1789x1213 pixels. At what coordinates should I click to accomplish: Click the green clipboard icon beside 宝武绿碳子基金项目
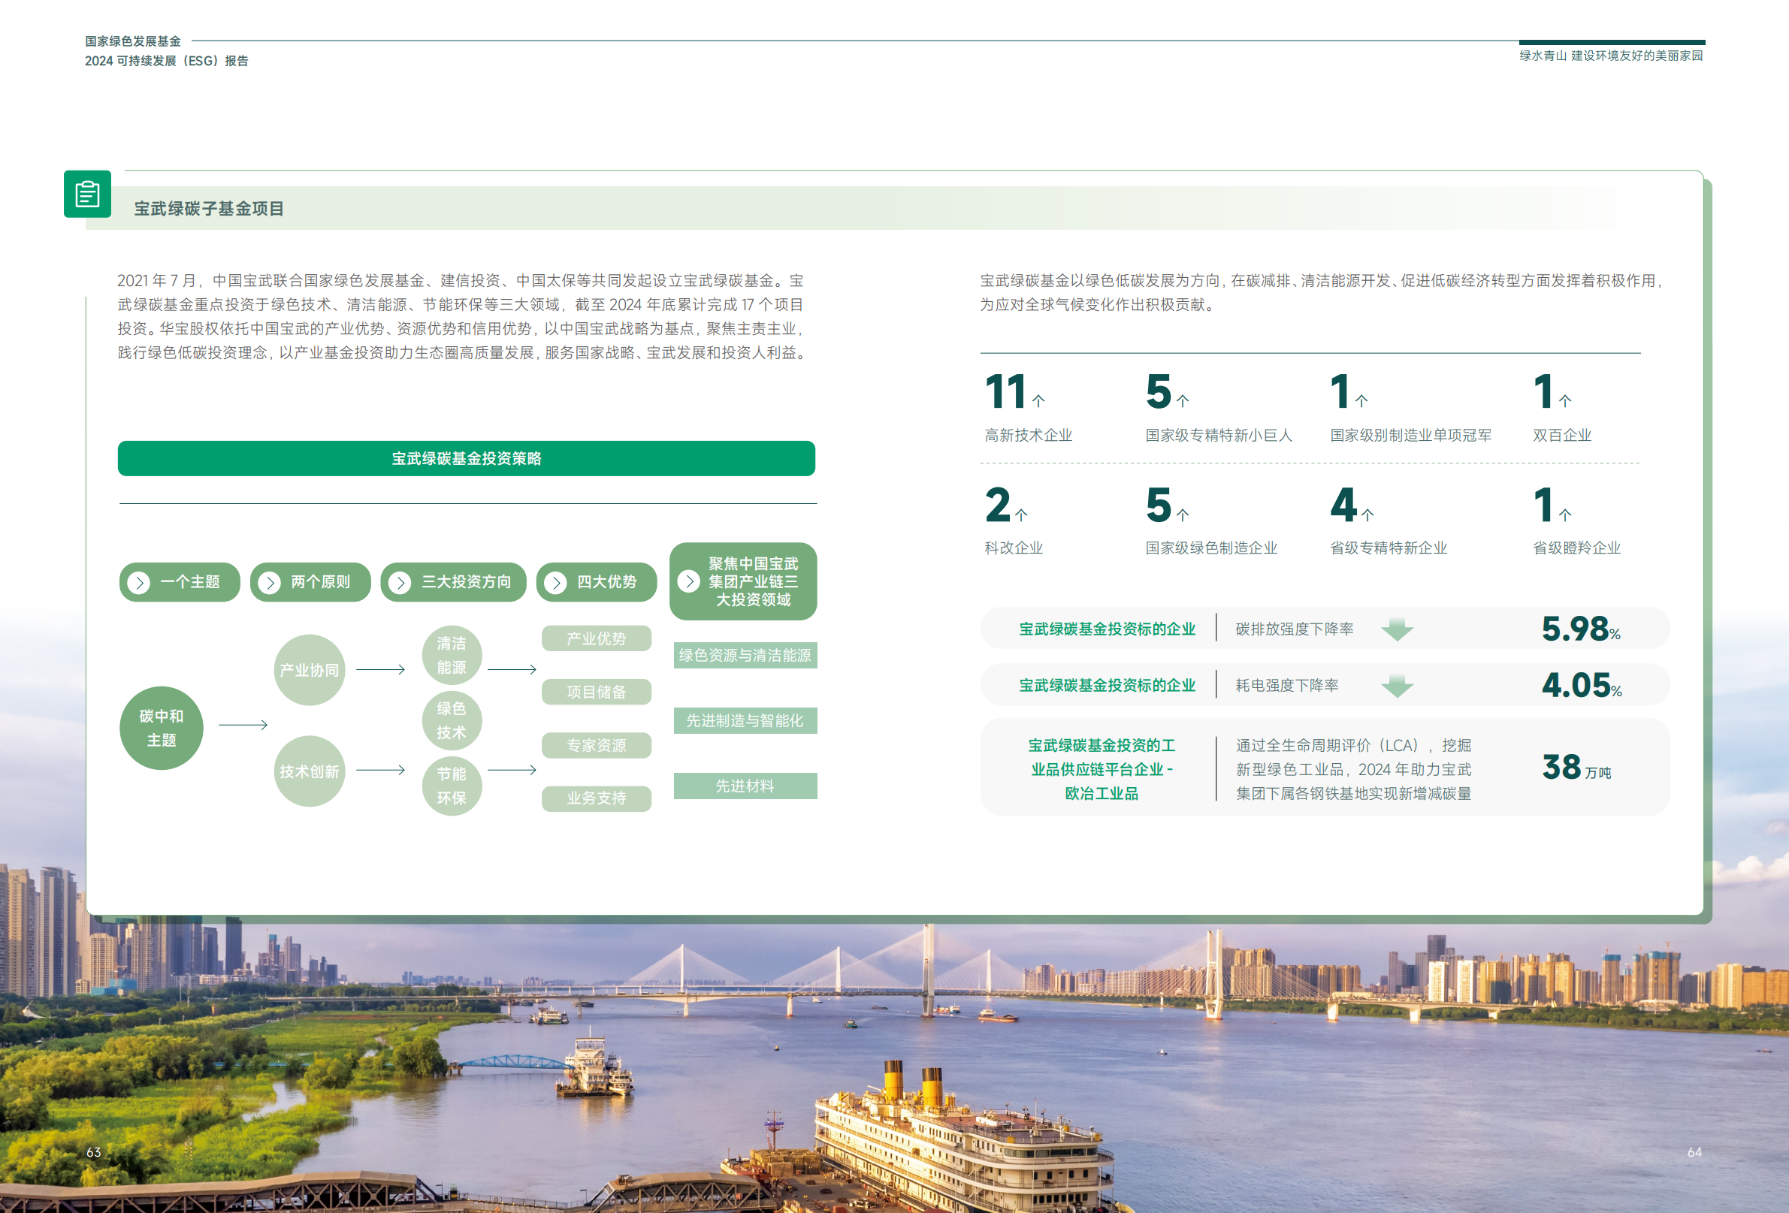[87, 194]
